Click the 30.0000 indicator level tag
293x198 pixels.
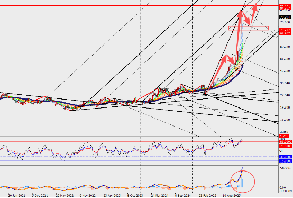coord(286,157)
